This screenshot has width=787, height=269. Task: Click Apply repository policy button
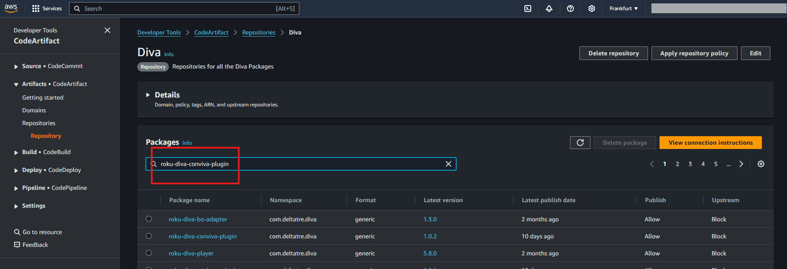click(x=694, y=53)
